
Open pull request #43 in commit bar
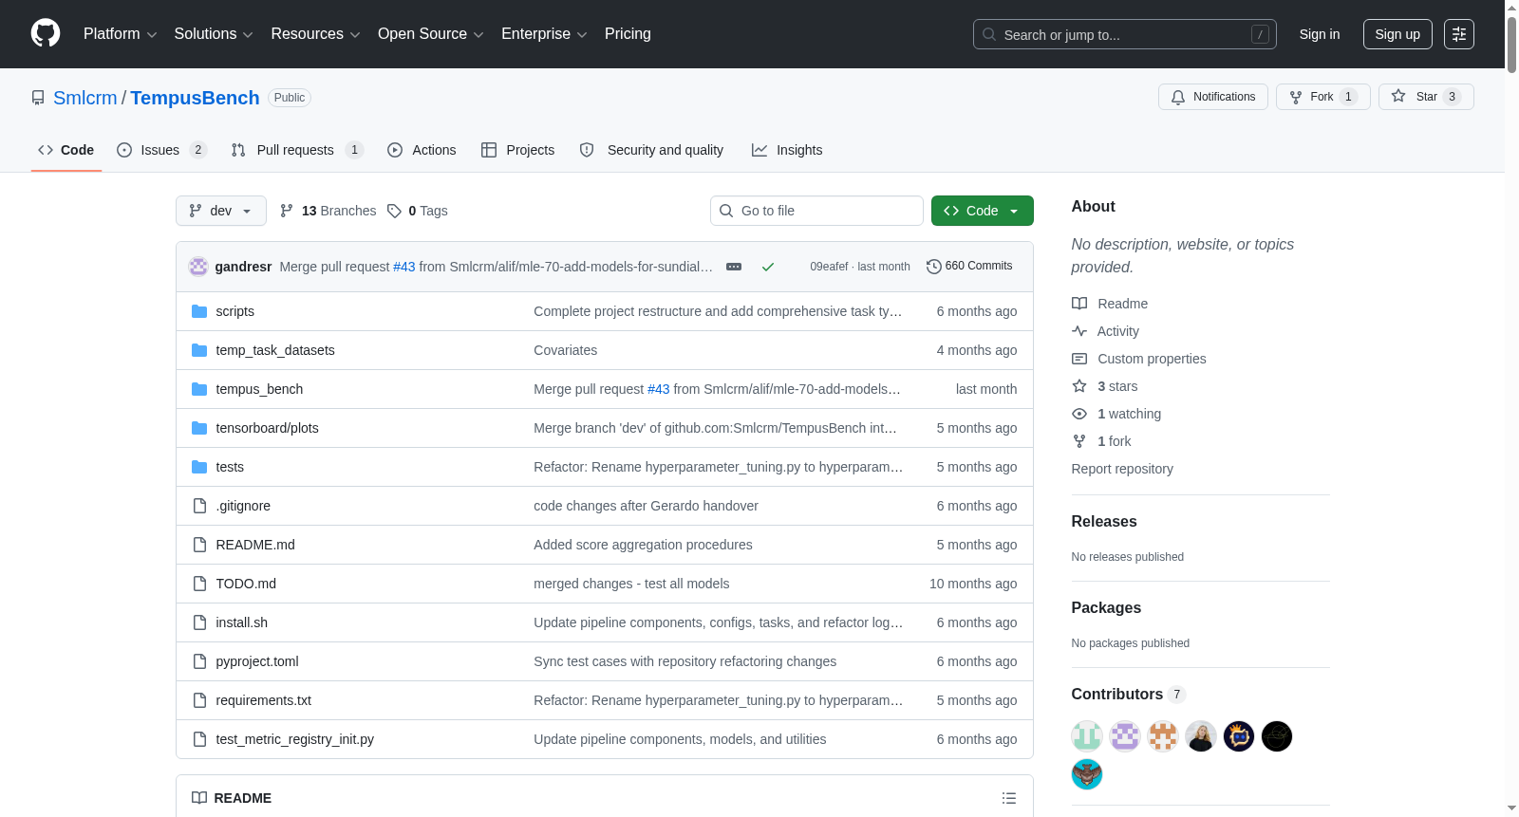pyautogui.click(x=404, y=267)
